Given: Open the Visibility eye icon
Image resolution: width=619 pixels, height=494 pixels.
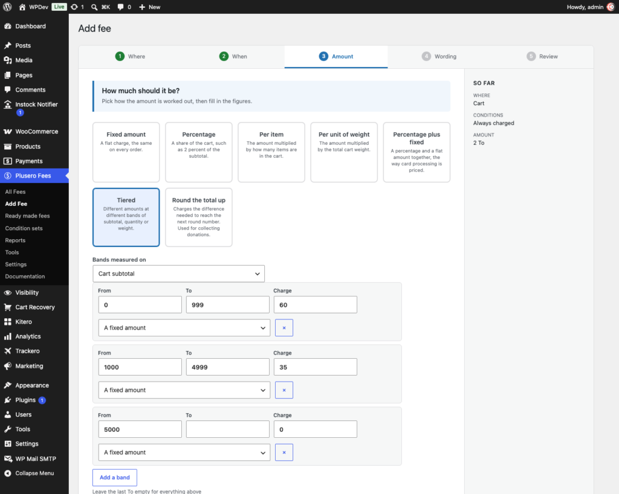Looking at the screenshot, I should (7, 292).
